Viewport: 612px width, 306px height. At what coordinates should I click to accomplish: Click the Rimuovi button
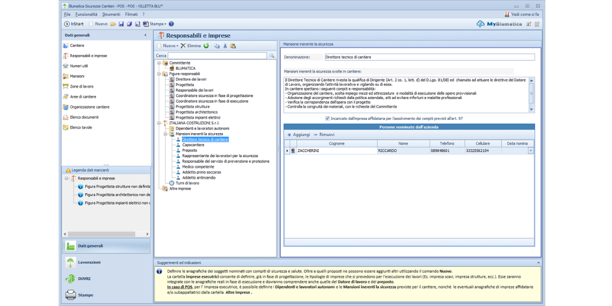(324, 135)
